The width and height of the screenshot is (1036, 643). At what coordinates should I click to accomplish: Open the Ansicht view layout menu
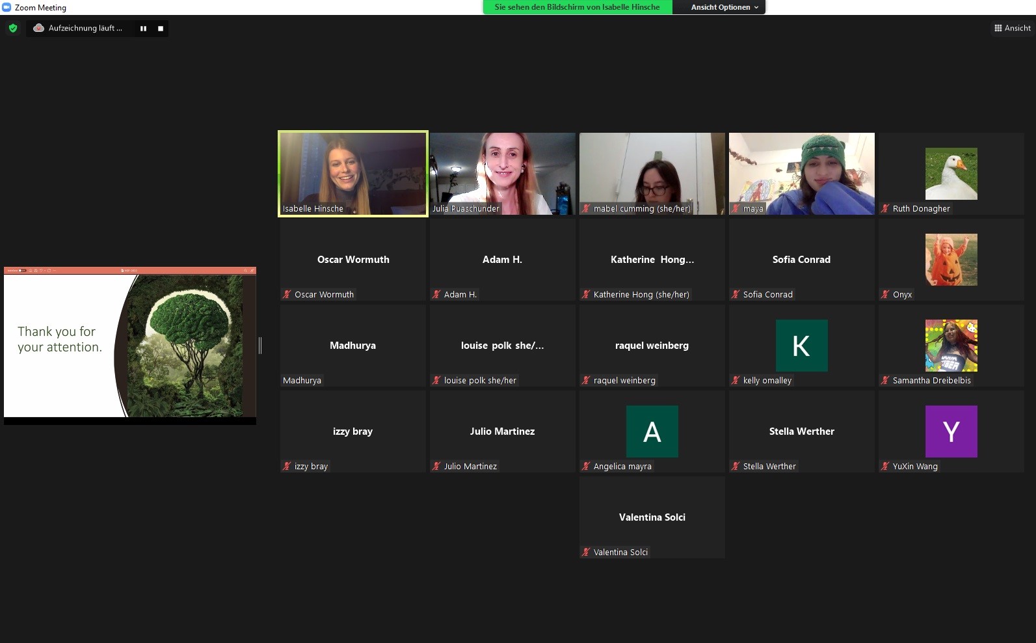point(1012,28)
